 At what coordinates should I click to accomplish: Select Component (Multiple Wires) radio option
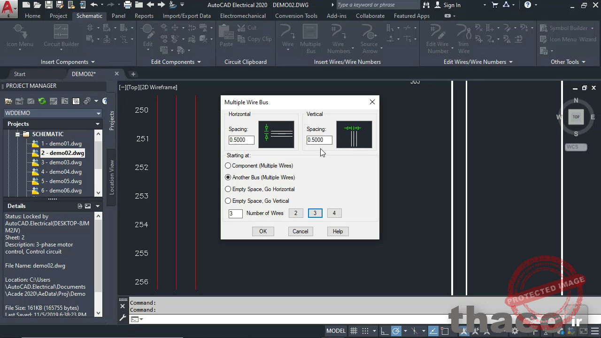coord(228,166)
